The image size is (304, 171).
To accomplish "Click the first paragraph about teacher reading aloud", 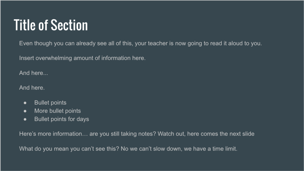I will tap(140, 43).
